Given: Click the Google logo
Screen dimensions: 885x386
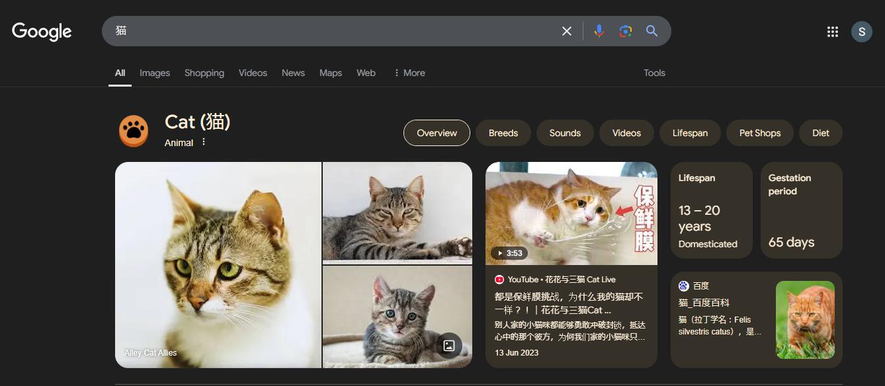Looking at the screenshot, I should click(42, 31).
